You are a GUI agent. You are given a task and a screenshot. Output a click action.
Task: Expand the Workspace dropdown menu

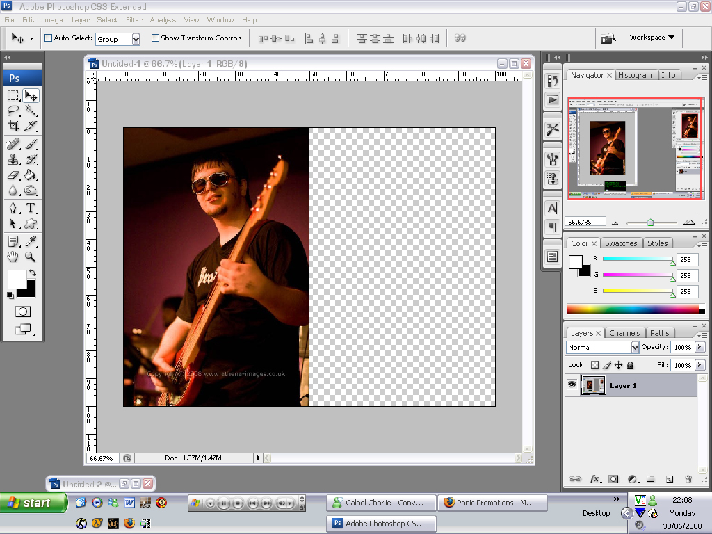(x=652, y=38)
